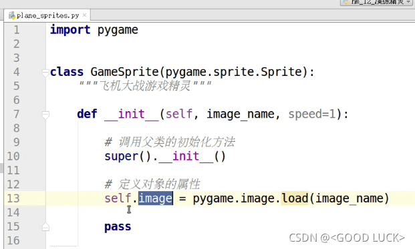Click the GameSprite class name

point(124,72)
